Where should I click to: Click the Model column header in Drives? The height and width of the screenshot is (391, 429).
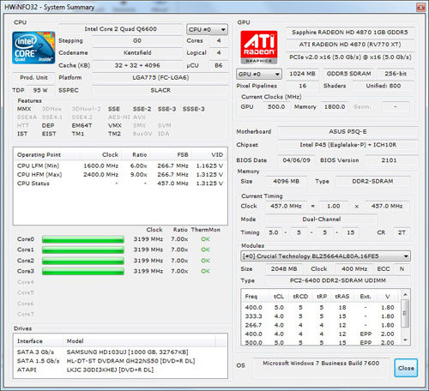(x=139, y=341)
